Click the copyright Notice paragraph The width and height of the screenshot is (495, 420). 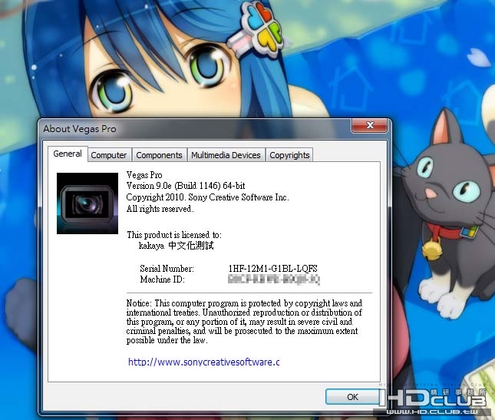(244, 322)
